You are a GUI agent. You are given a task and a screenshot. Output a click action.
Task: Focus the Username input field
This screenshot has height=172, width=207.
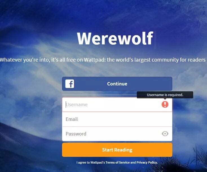tap(117, 105)
